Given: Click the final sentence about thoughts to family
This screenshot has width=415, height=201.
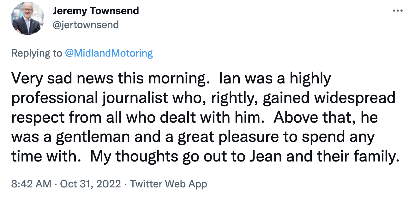Looking at the screenshot, I should tap(221, 155).
